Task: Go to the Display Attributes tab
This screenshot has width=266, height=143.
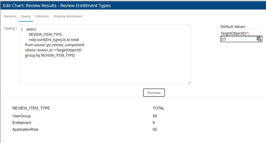Action: (x=68, y=16)
